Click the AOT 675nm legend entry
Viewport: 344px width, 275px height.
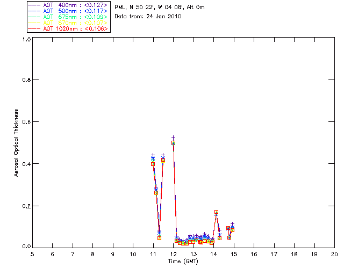pos(68,17)
